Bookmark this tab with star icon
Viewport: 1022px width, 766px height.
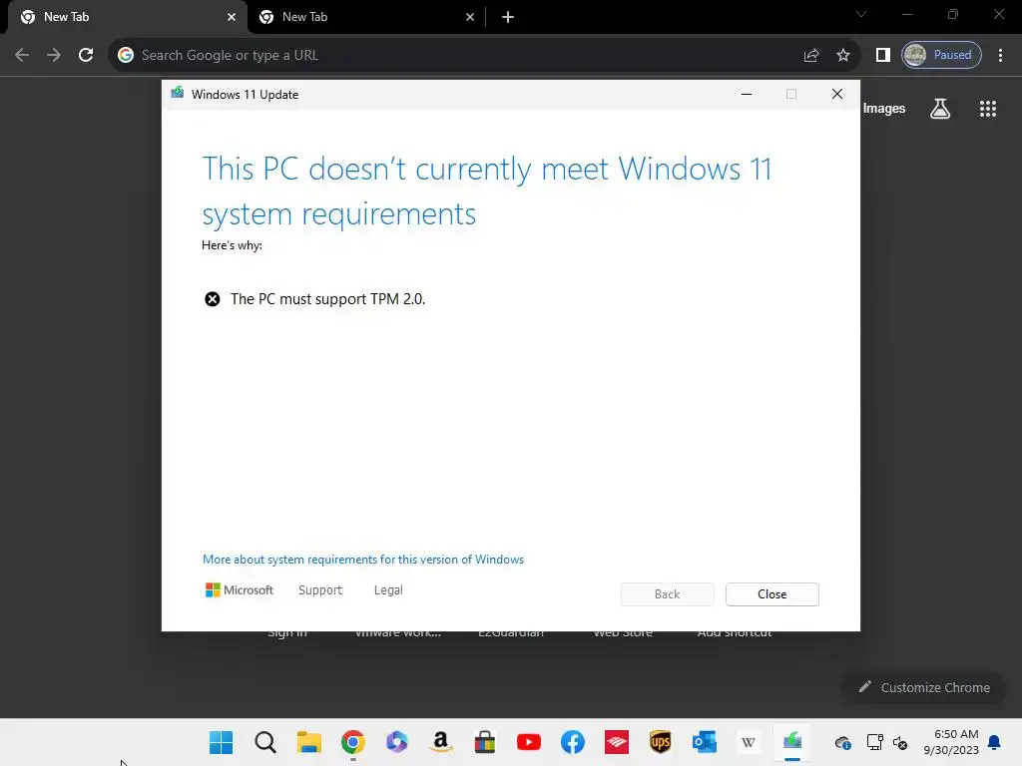tap(843, 56)
